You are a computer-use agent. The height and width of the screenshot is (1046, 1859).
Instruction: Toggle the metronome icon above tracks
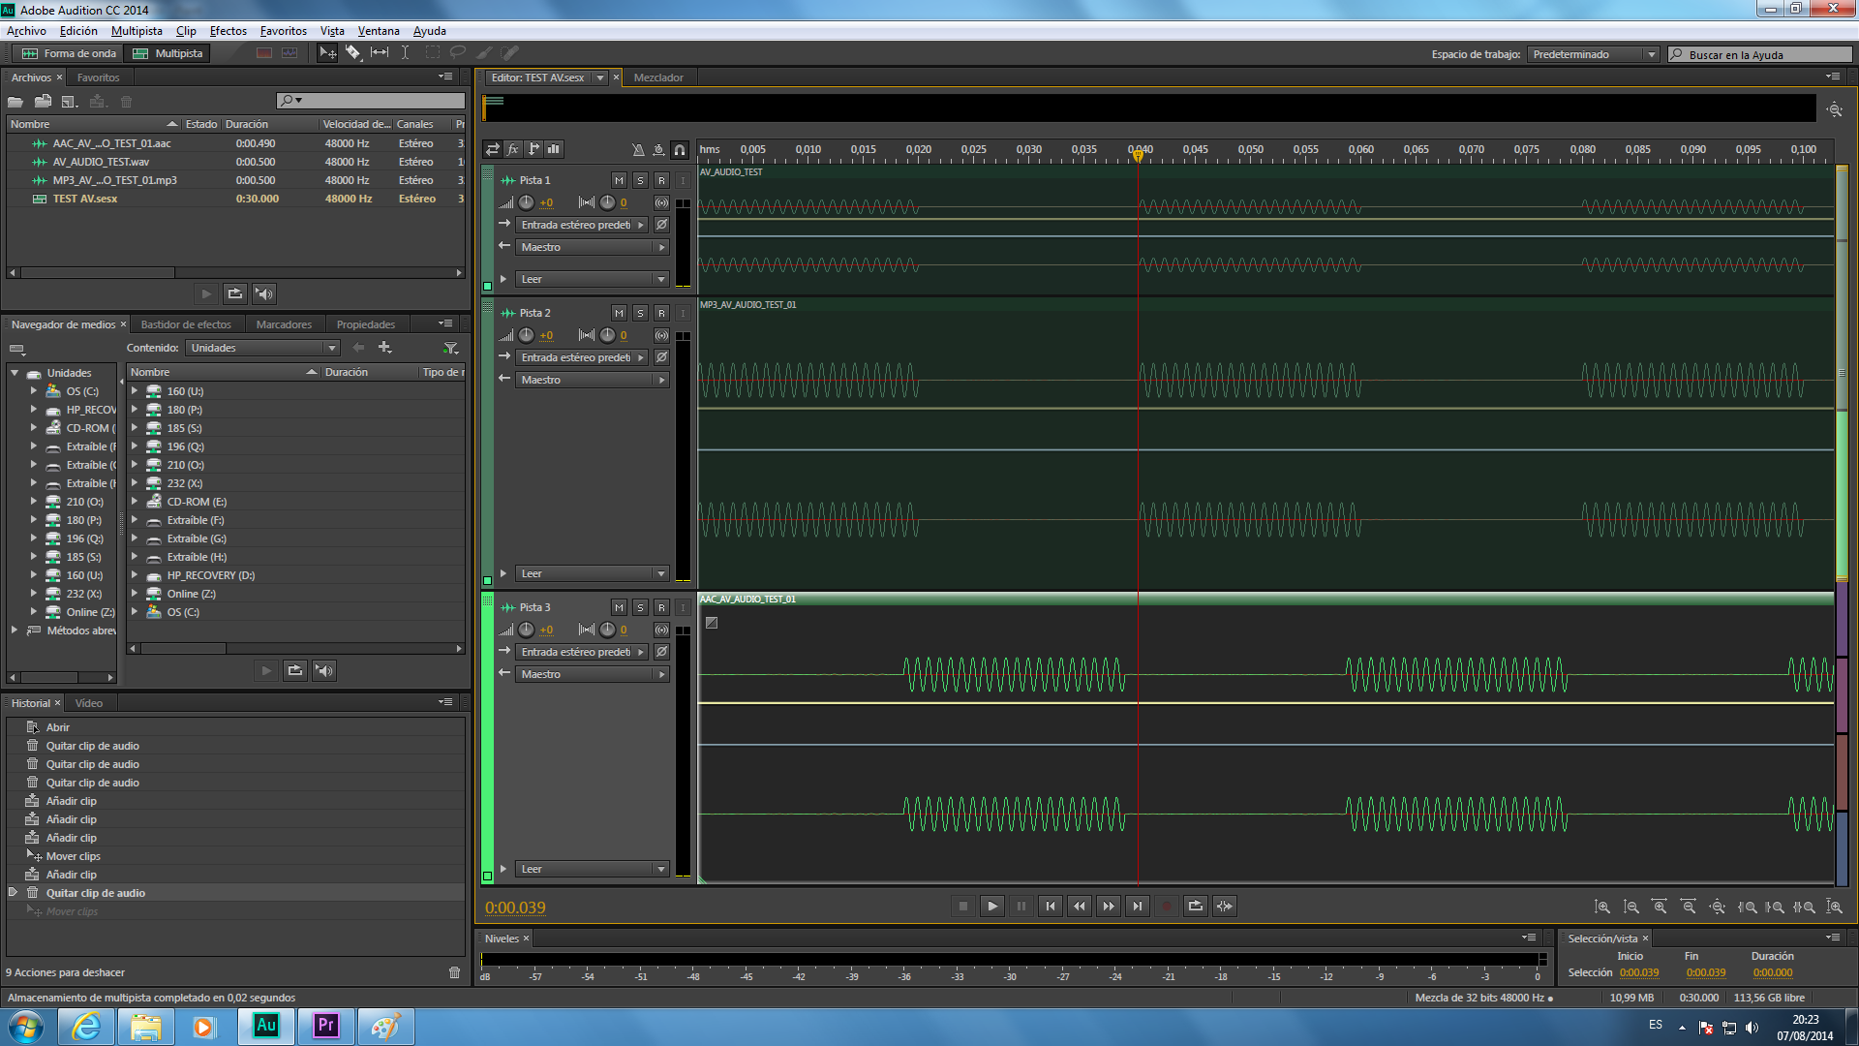[637, 149]
